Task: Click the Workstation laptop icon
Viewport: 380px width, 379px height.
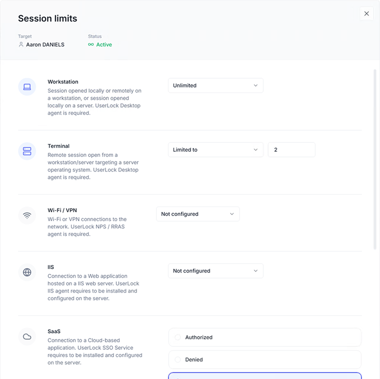Action: tap(27, 87)
